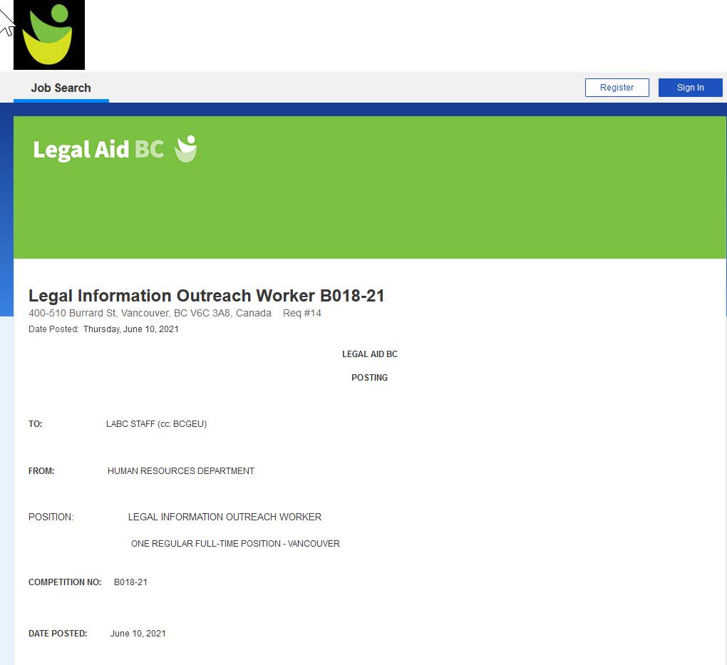Click the DATE POSTED: label
This screenshot has width=727, height=665.
[58, 634]
